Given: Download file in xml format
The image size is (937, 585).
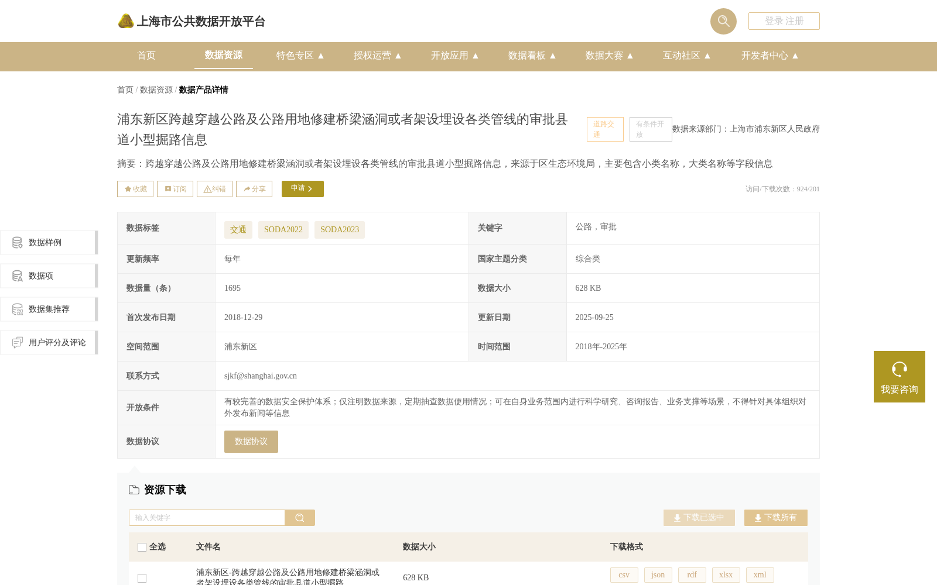Looking at the screenshot, I should pos(760,575).
